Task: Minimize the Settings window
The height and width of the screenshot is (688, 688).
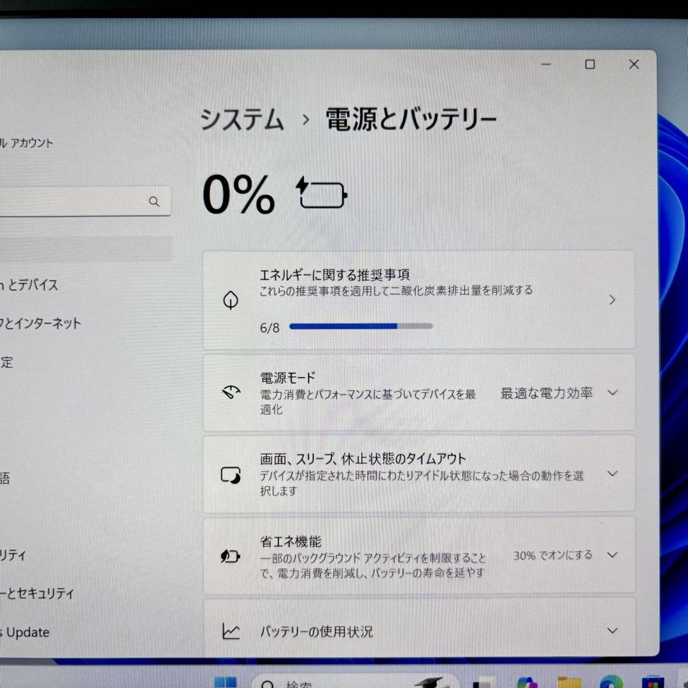Action: click(x=546, y=64)
